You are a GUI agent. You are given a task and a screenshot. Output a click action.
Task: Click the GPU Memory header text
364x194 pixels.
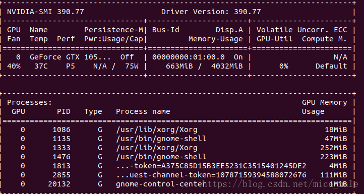coord(325,102)
